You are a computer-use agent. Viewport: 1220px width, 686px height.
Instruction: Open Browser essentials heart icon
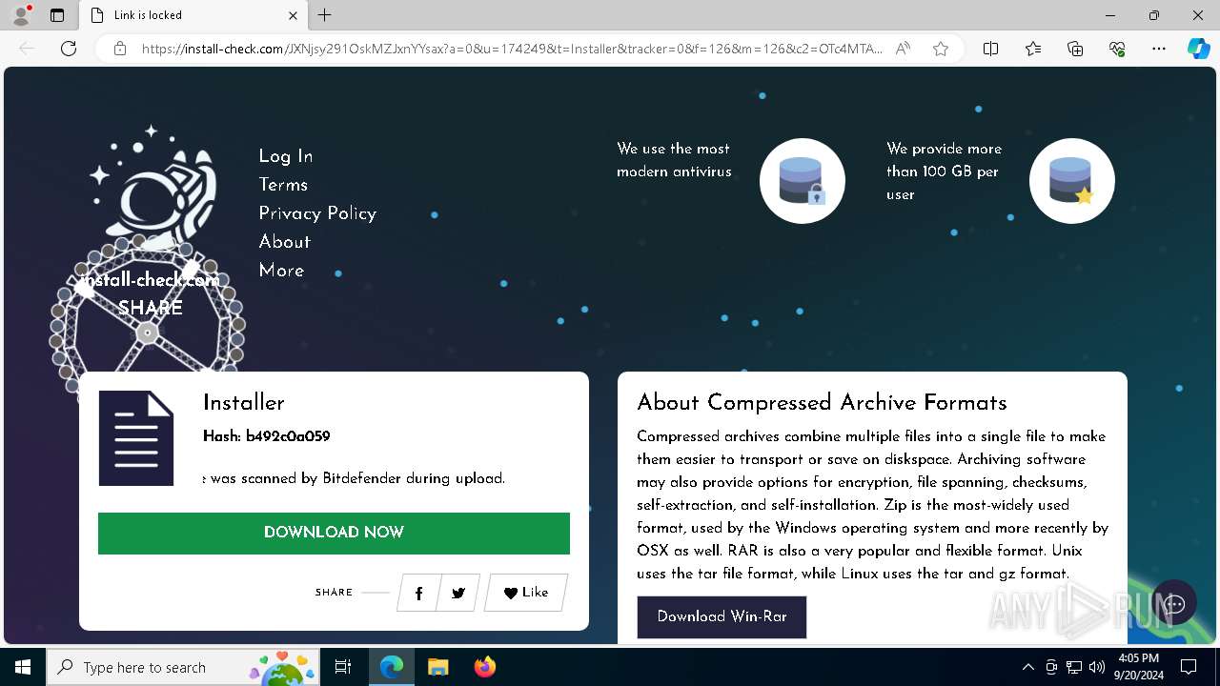(x=1117, y=49)
